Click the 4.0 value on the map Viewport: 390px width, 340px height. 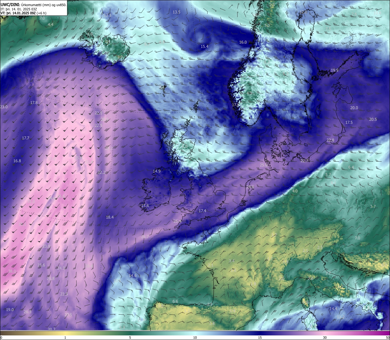tap(295, 191)
